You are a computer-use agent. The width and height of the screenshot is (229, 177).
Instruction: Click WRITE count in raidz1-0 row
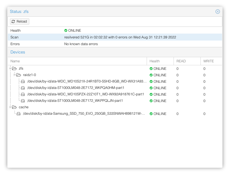point(204,75)
